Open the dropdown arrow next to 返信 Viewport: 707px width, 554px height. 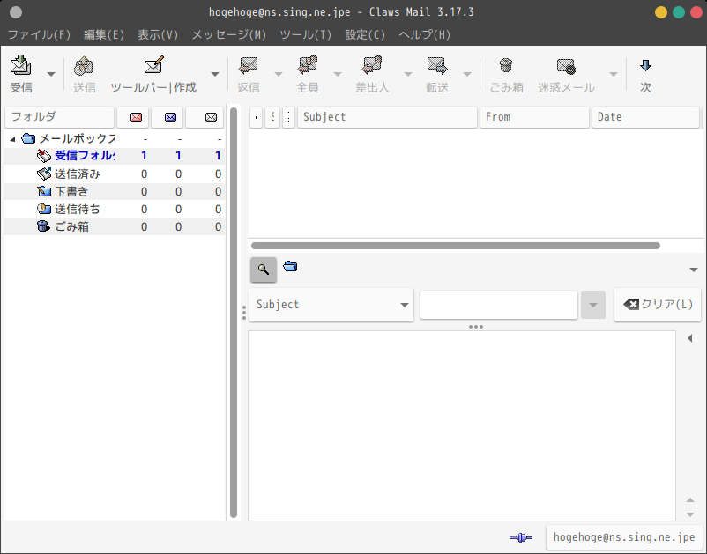tap(279, 74)
